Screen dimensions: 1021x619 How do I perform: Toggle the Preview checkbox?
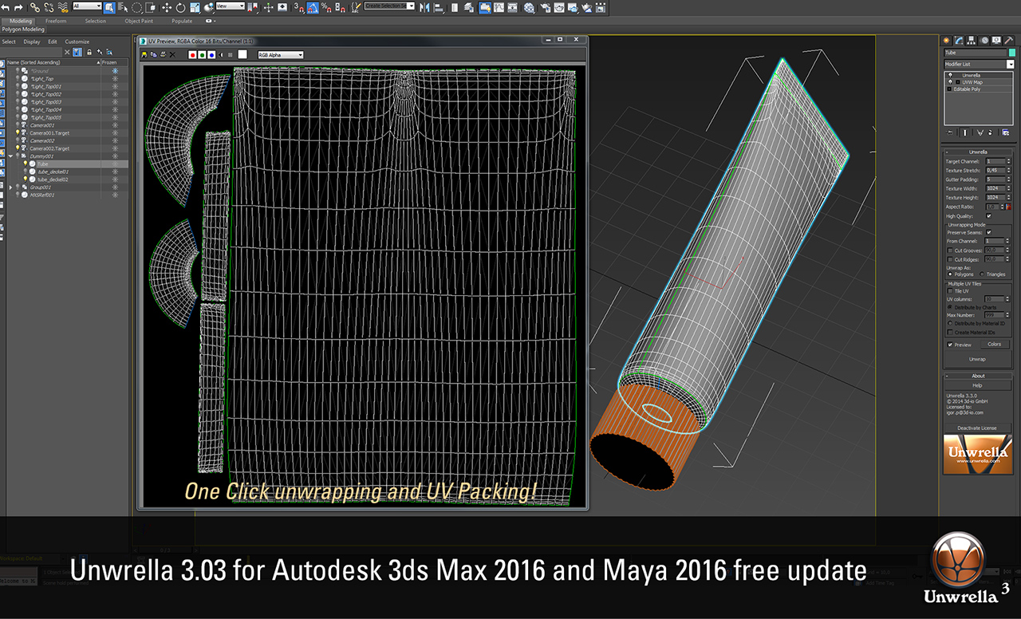coord(949,345)
